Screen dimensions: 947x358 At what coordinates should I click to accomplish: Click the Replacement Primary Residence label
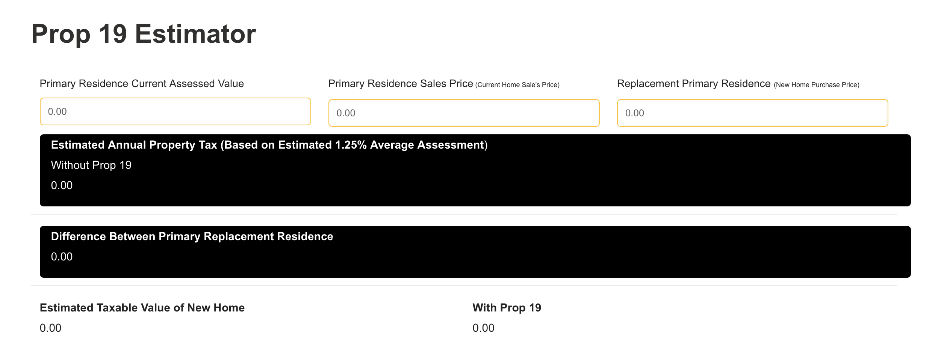point(693,84)
